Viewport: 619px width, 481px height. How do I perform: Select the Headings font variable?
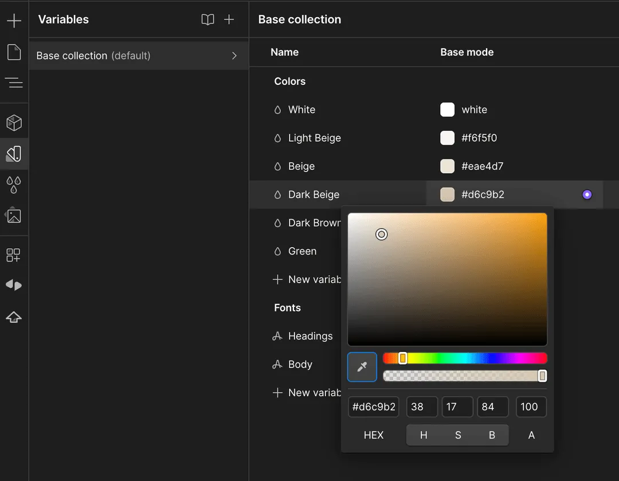[310, 336]
